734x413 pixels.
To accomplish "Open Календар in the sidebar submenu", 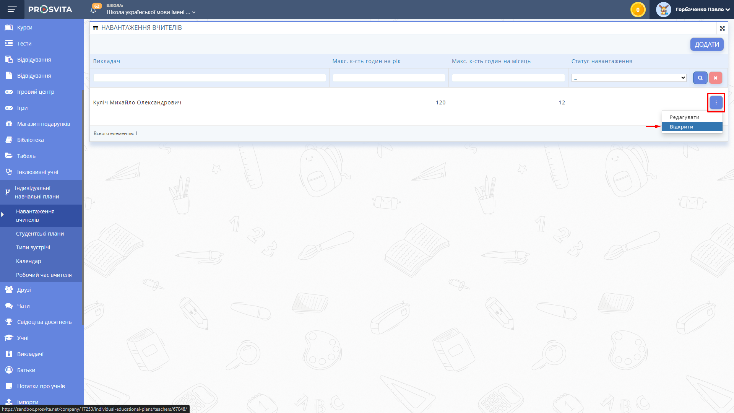I will (x=29, y=261).
